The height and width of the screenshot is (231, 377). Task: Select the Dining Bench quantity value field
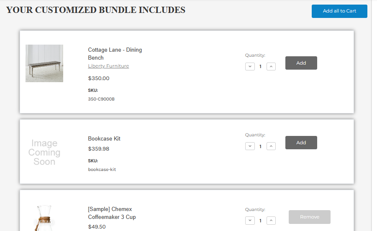point(260,67)
